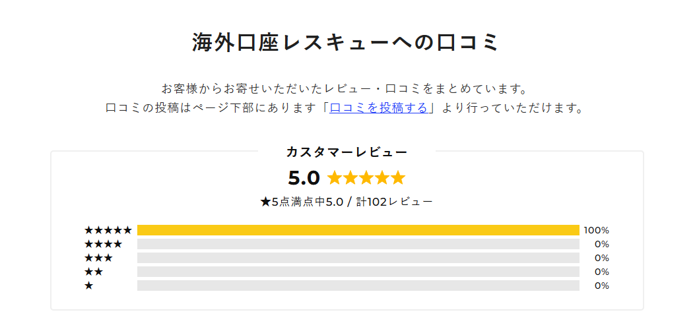The height and width of the screenshot is (331, 693).
Task: Click the gray three-star rating bar
Action: pyautogui.click(x=358, y=258)
